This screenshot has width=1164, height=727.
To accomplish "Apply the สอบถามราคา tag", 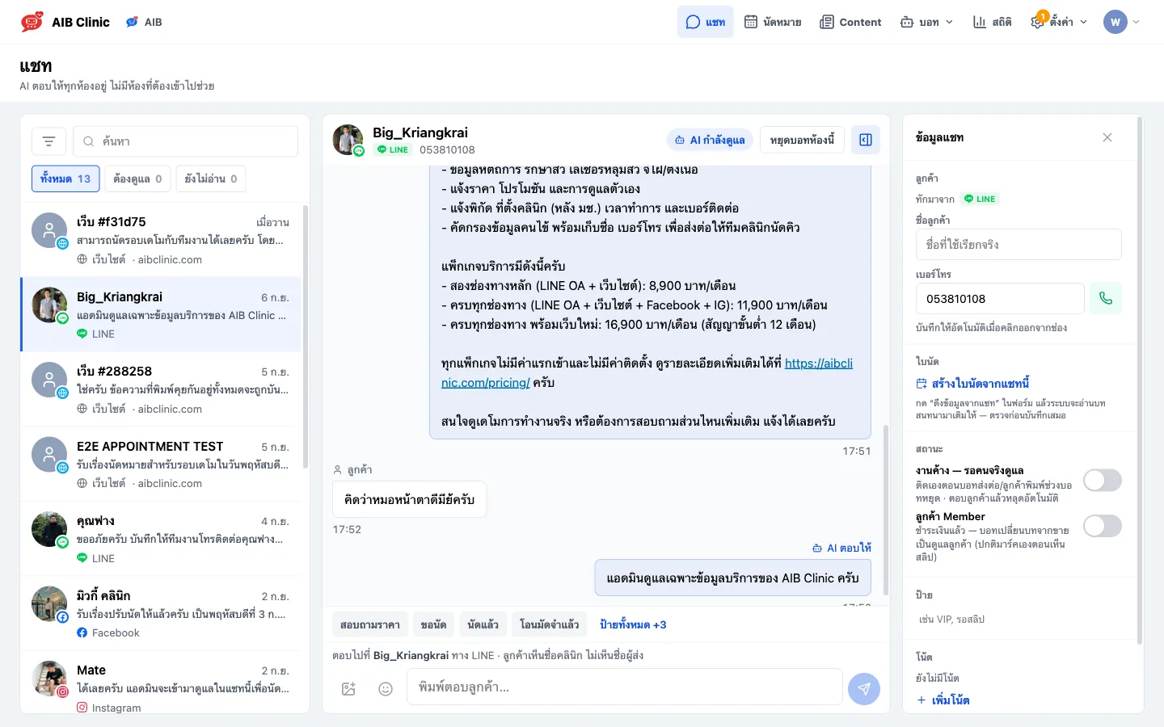I will pyautogui.click(x=370, y=624).
